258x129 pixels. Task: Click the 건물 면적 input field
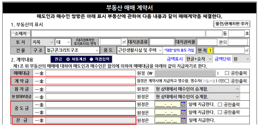coord(229,50)
